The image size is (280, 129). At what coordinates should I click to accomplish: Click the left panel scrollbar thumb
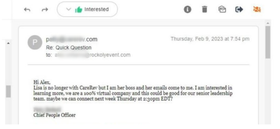point(8,91)
